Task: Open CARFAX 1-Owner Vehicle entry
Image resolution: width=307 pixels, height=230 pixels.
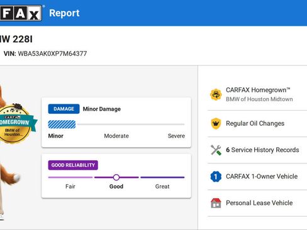Action: click(257, 177)
